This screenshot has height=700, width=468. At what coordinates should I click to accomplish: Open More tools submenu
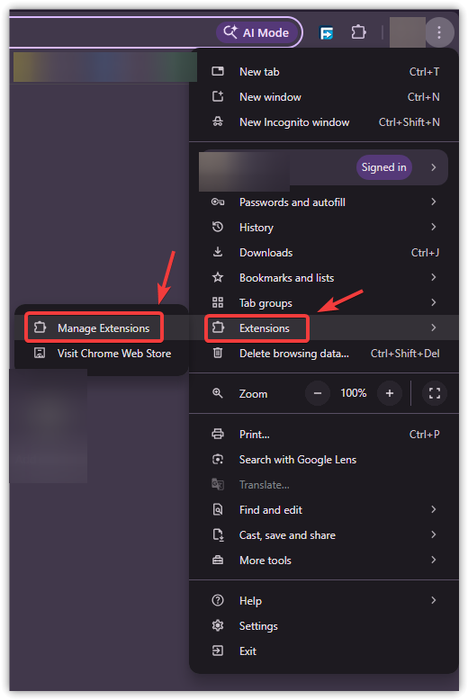[324, 561]
